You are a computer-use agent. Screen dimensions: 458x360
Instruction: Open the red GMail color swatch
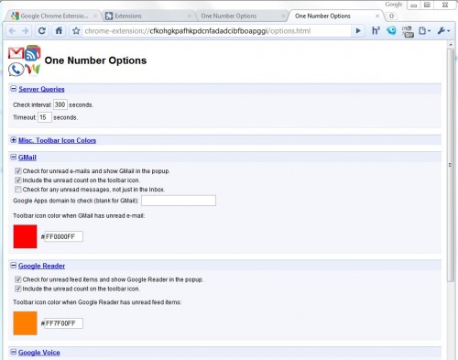(25, 236)
